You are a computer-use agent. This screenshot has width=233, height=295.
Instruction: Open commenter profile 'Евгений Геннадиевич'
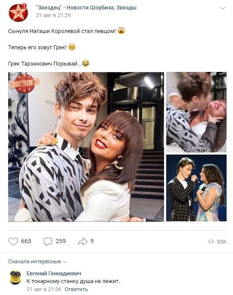point(54,273)
